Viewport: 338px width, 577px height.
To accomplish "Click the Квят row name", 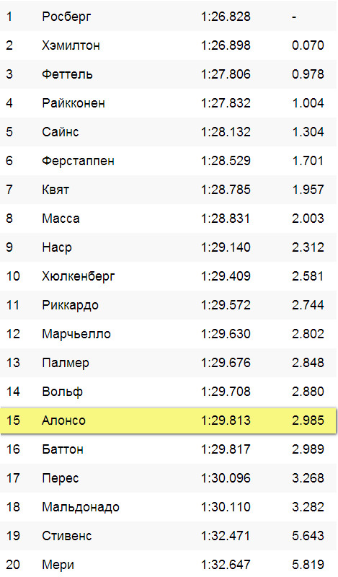I will tap(55, 190).
